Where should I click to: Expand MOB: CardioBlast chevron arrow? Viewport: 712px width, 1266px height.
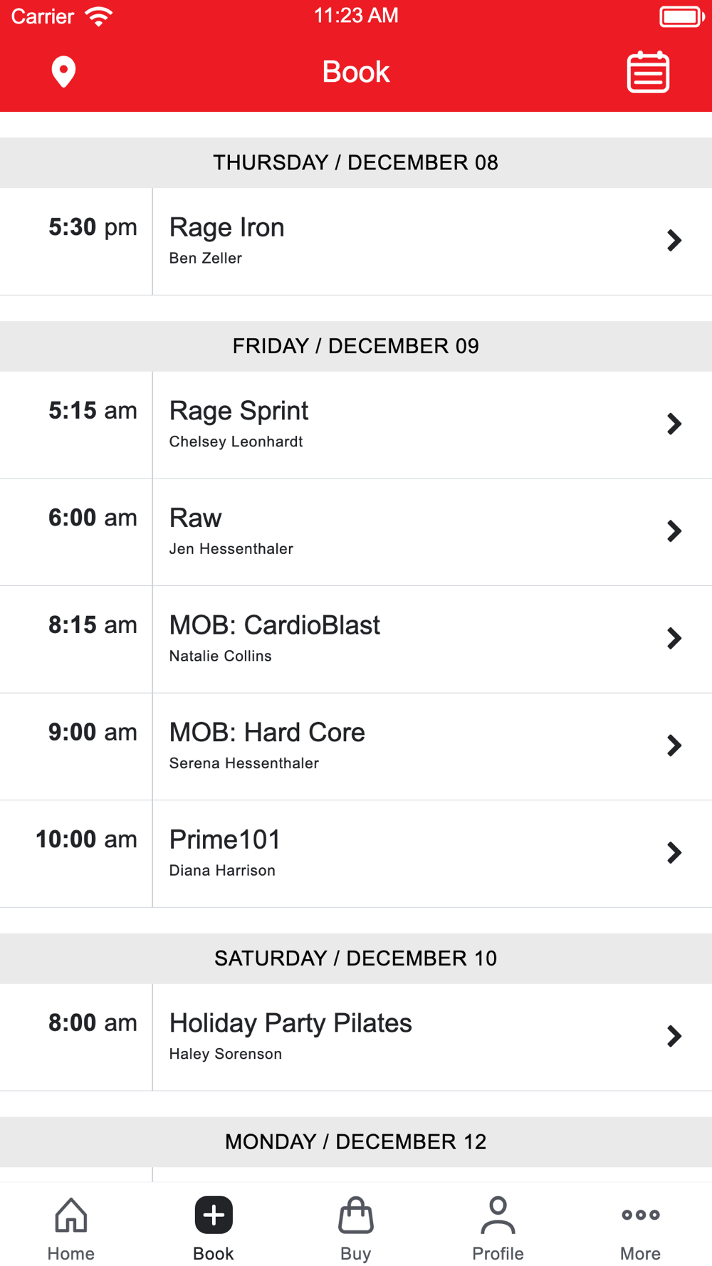[674, 639]
